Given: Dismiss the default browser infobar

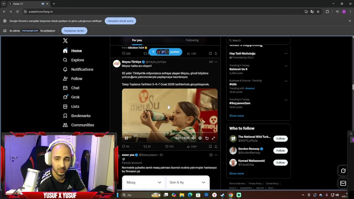Looking at the screenshot, I should 350,21.
